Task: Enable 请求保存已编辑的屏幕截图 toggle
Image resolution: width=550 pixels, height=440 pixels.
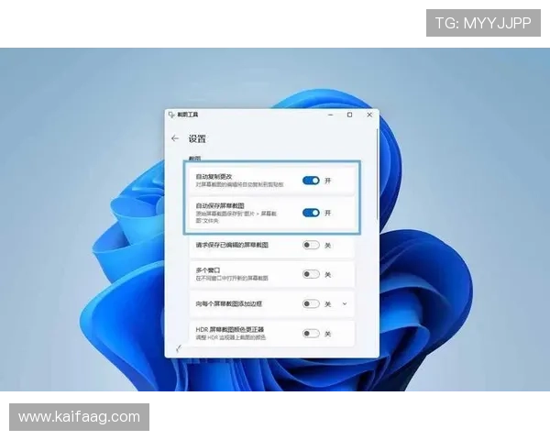Action: click(311, 245)
